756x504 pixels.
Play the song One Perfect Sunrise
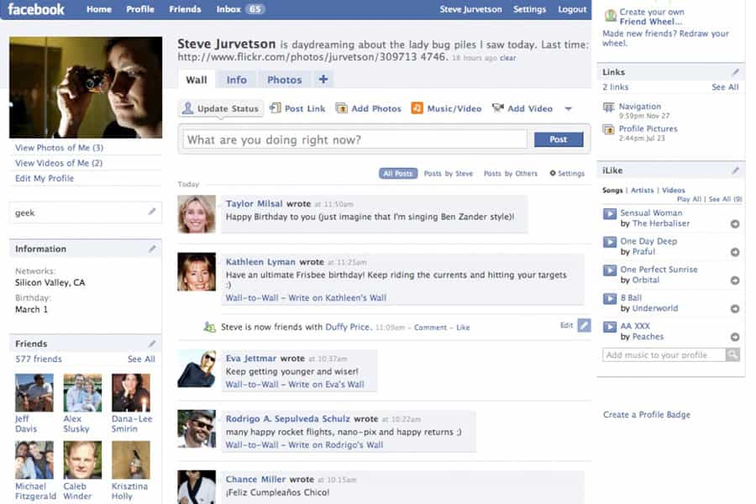pyautogui.click(x=610, y=270)
